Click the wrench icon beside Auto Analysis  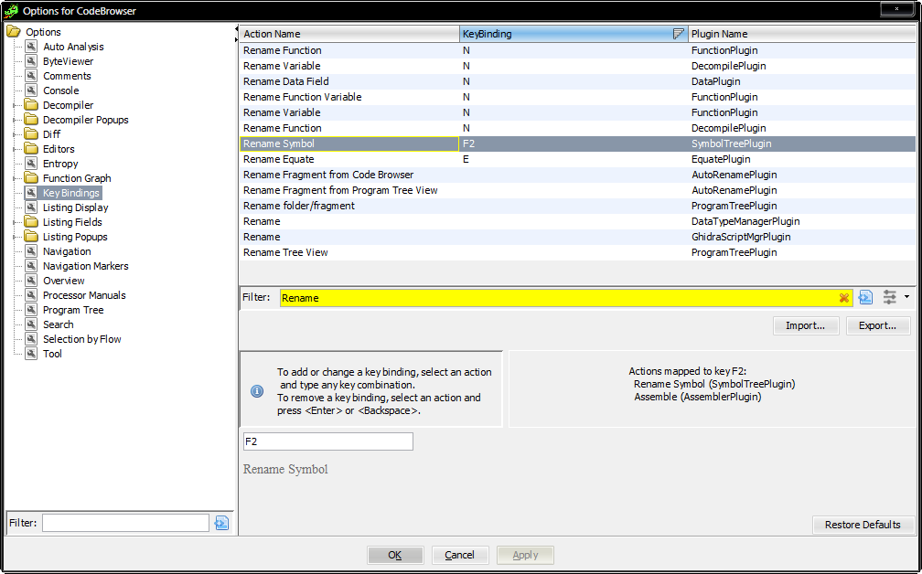click(33, 47)
